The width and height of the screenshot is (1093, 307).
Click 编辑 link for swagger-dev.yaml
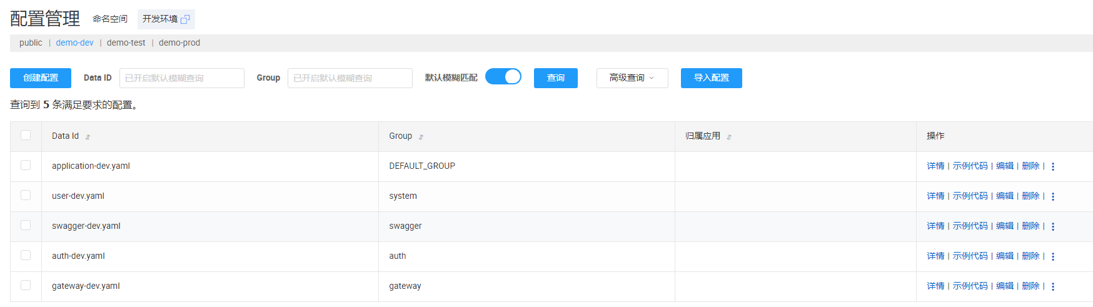1004,226
